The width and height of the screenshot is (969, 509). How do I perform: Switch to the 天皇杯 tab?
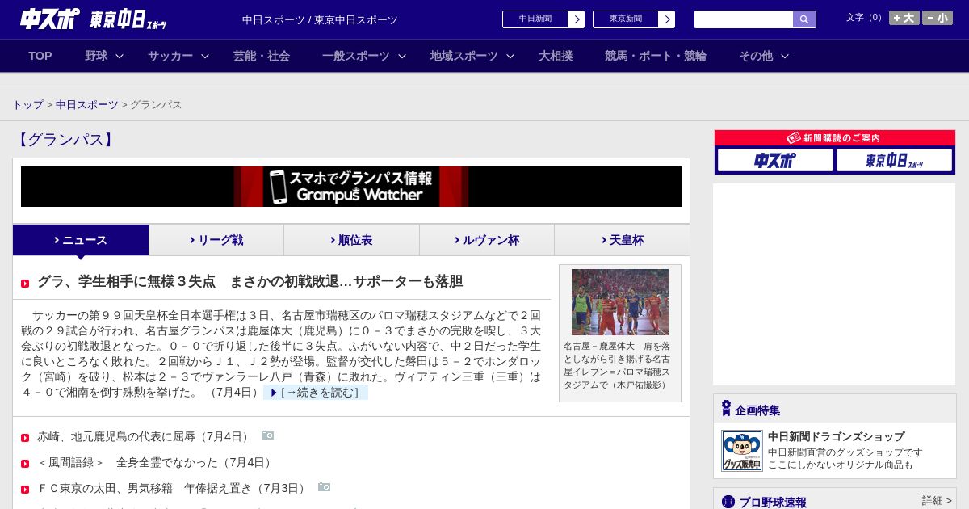coord(622,240)
